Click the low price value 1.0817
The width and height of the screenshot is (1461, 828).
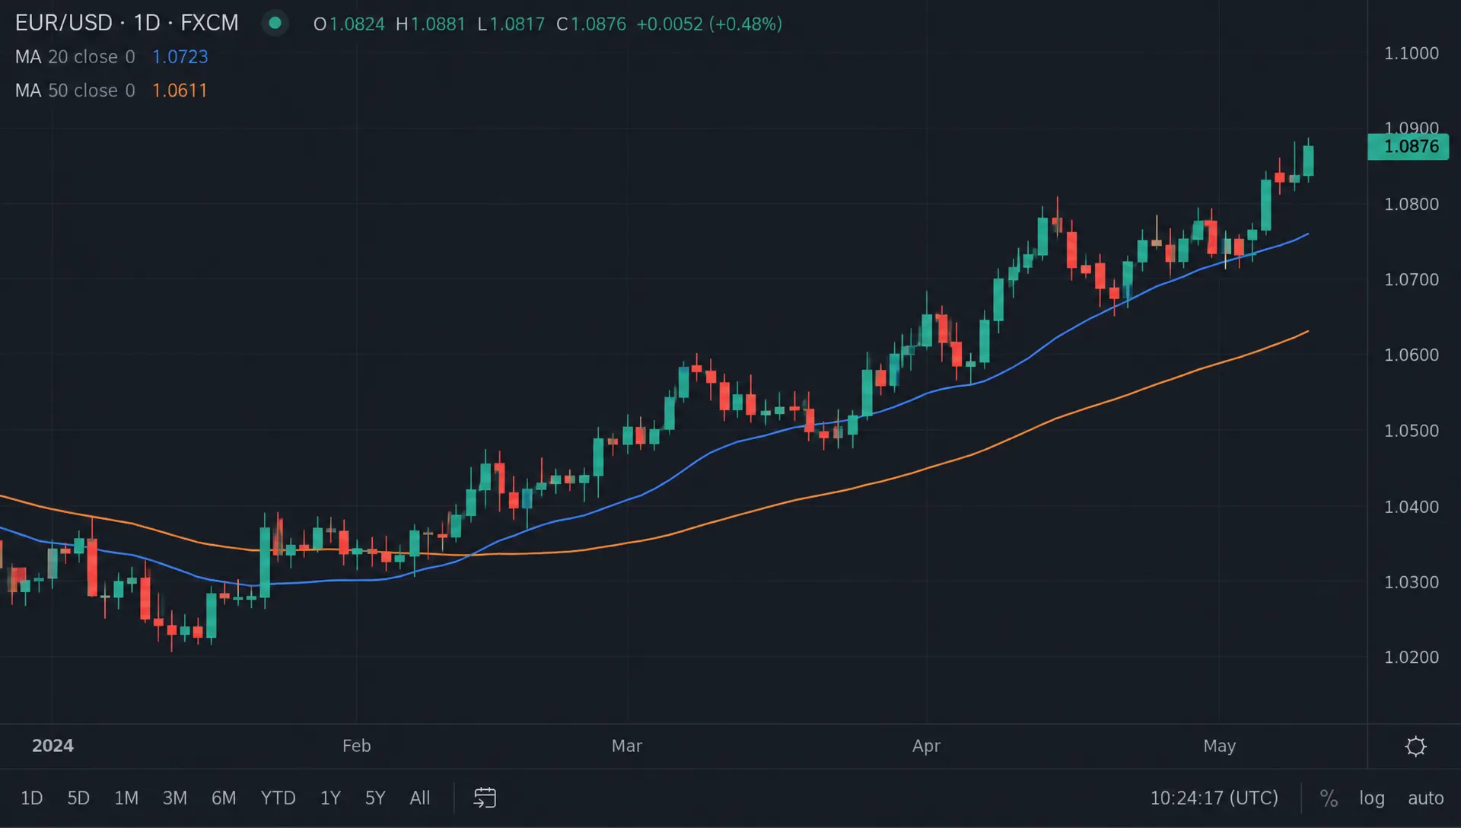(x=517, y=24)
